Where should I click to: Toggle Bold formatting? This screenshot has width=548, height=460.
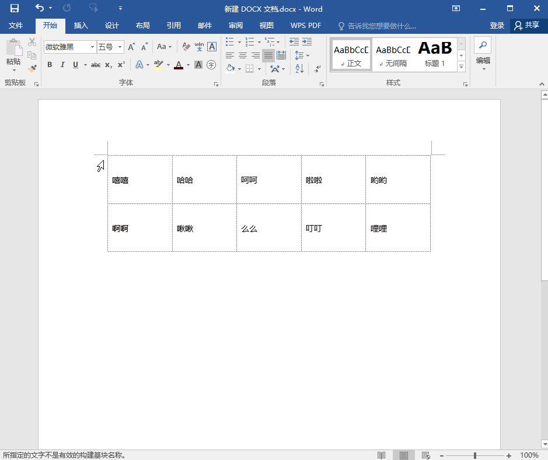tap(50, 65)
